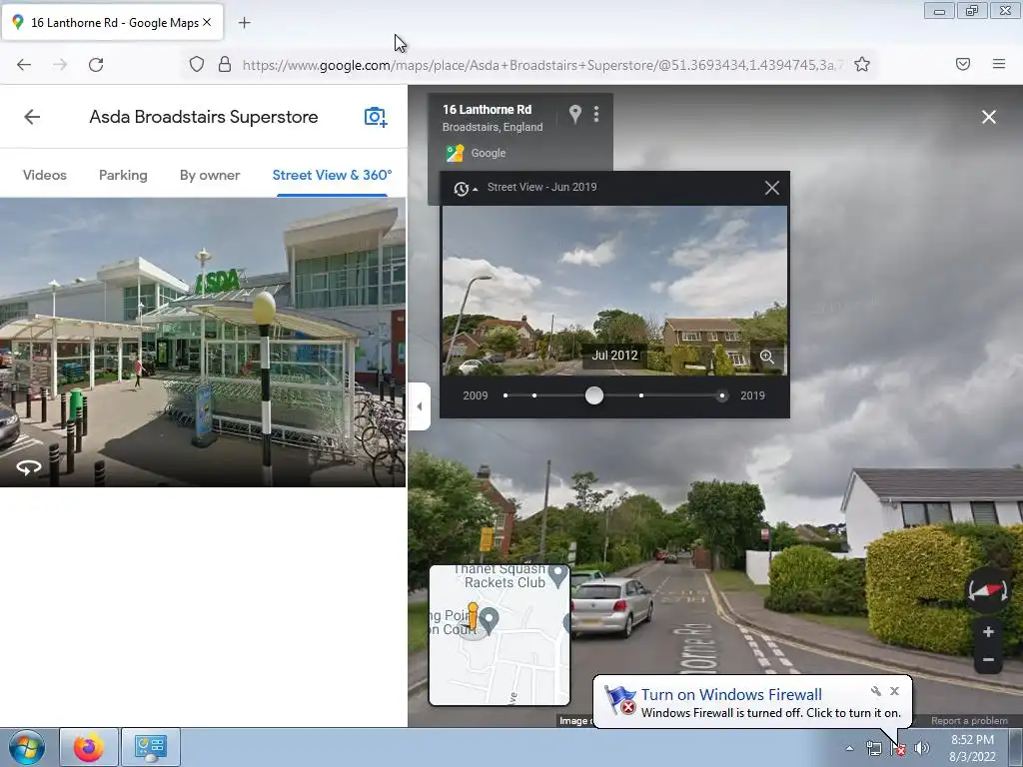The image size is (1023, 767).
Task: Reload the Google Maps page
Action: (x=96, y=64)
